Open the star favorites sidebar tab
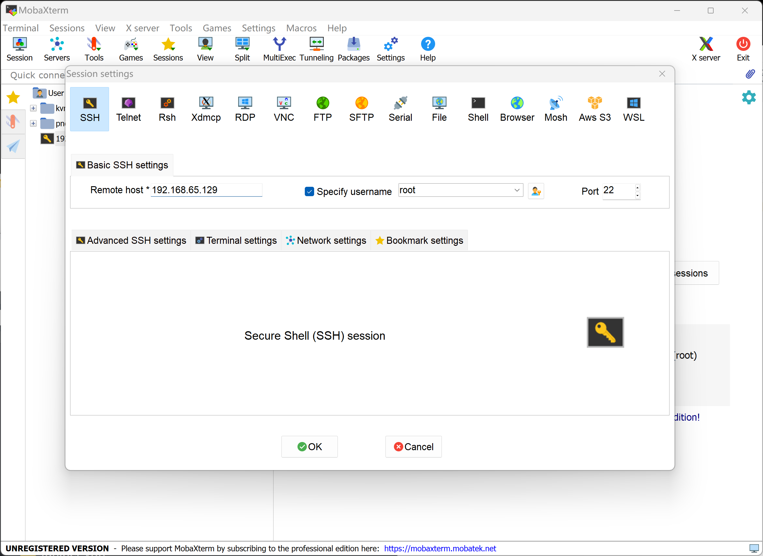Image resolution: width=763 pixels, height=556 pixels. (x=13, y=98)
